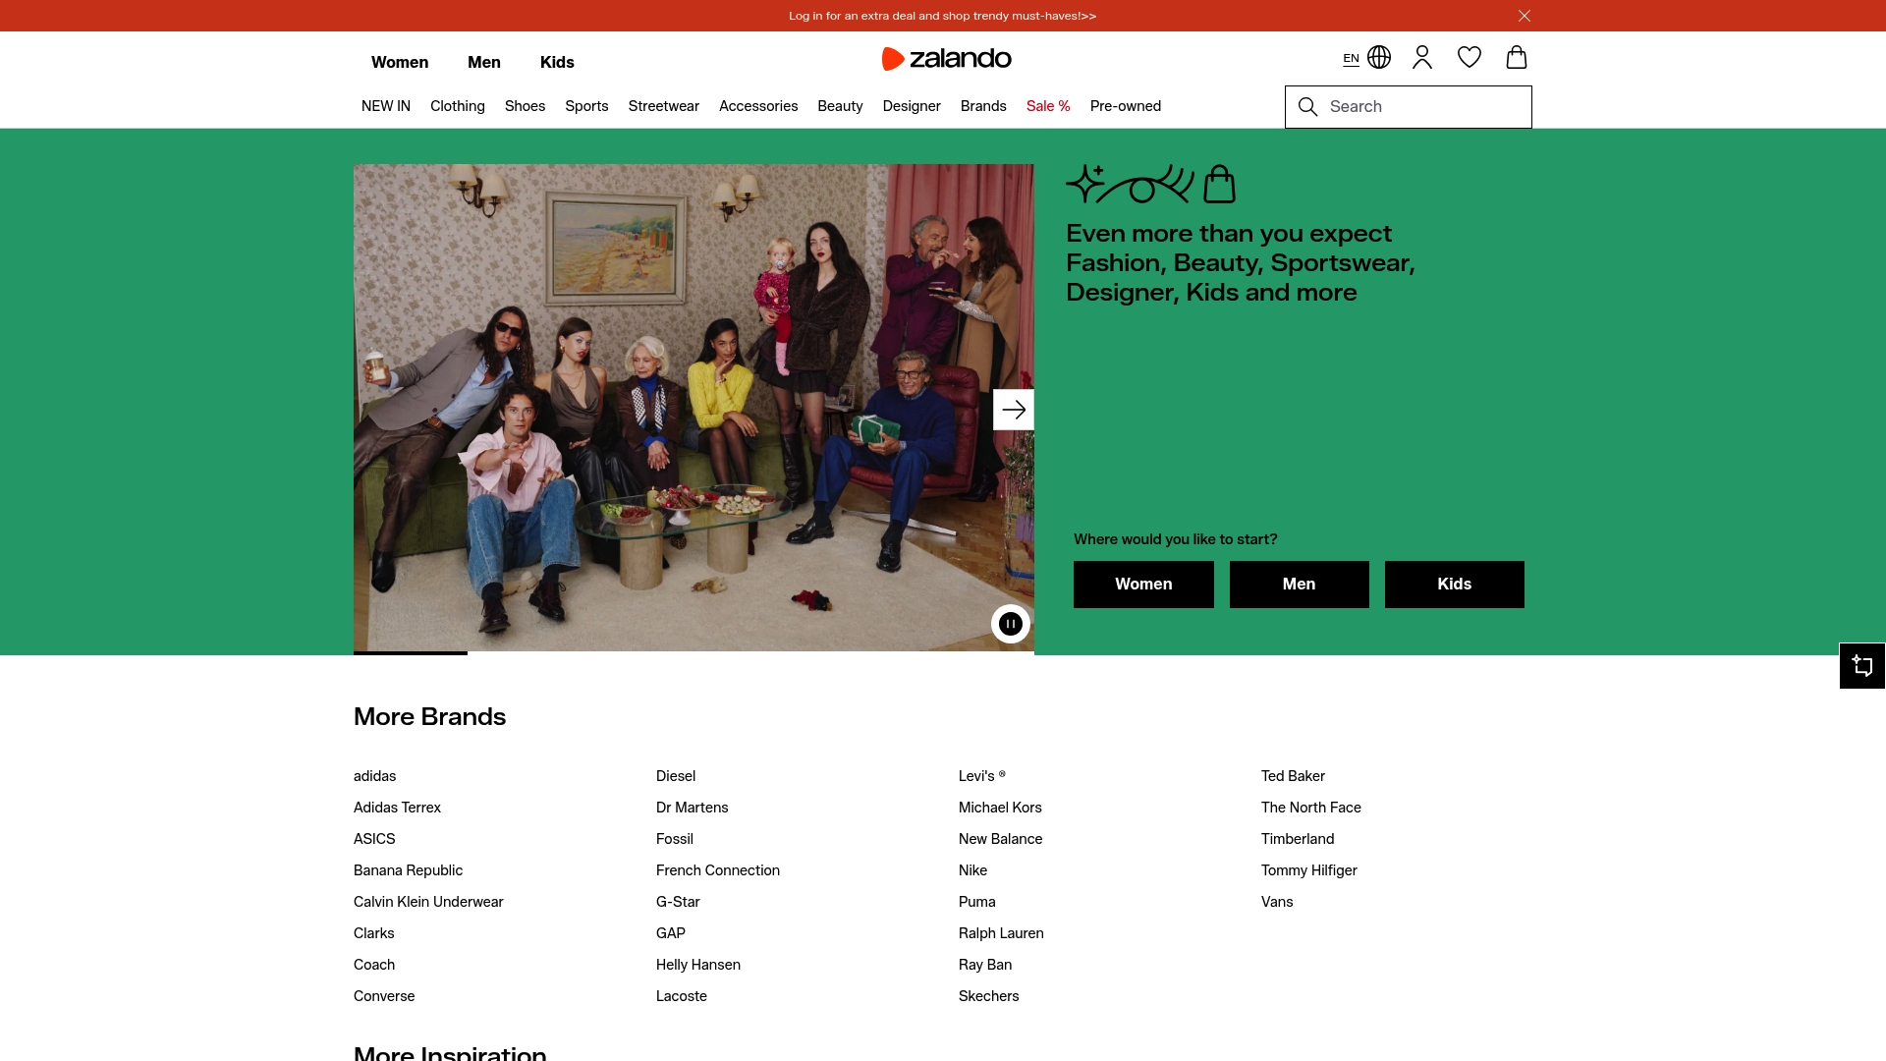This screenshot has width=1886, height=1061.
Task: Toggle to the Men shopping gender tab
Action: coord(483,62)
